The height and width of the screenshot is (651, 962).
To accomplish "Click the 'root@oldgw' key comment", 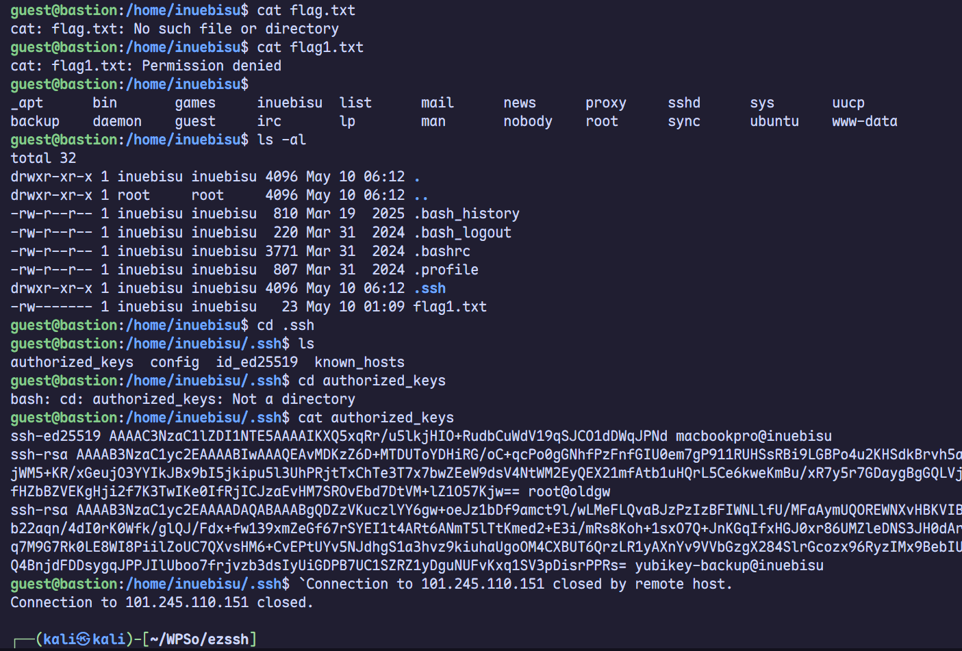I will click(569, 492).
